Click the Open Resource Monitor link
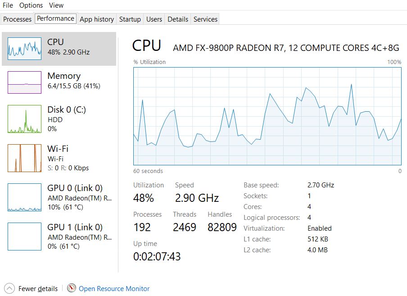 [x=114, y=289]
